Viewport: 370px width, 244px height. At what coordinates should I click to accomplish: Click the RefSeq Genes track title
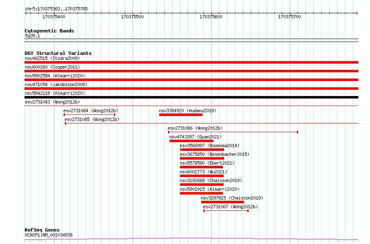pos(42,230)
